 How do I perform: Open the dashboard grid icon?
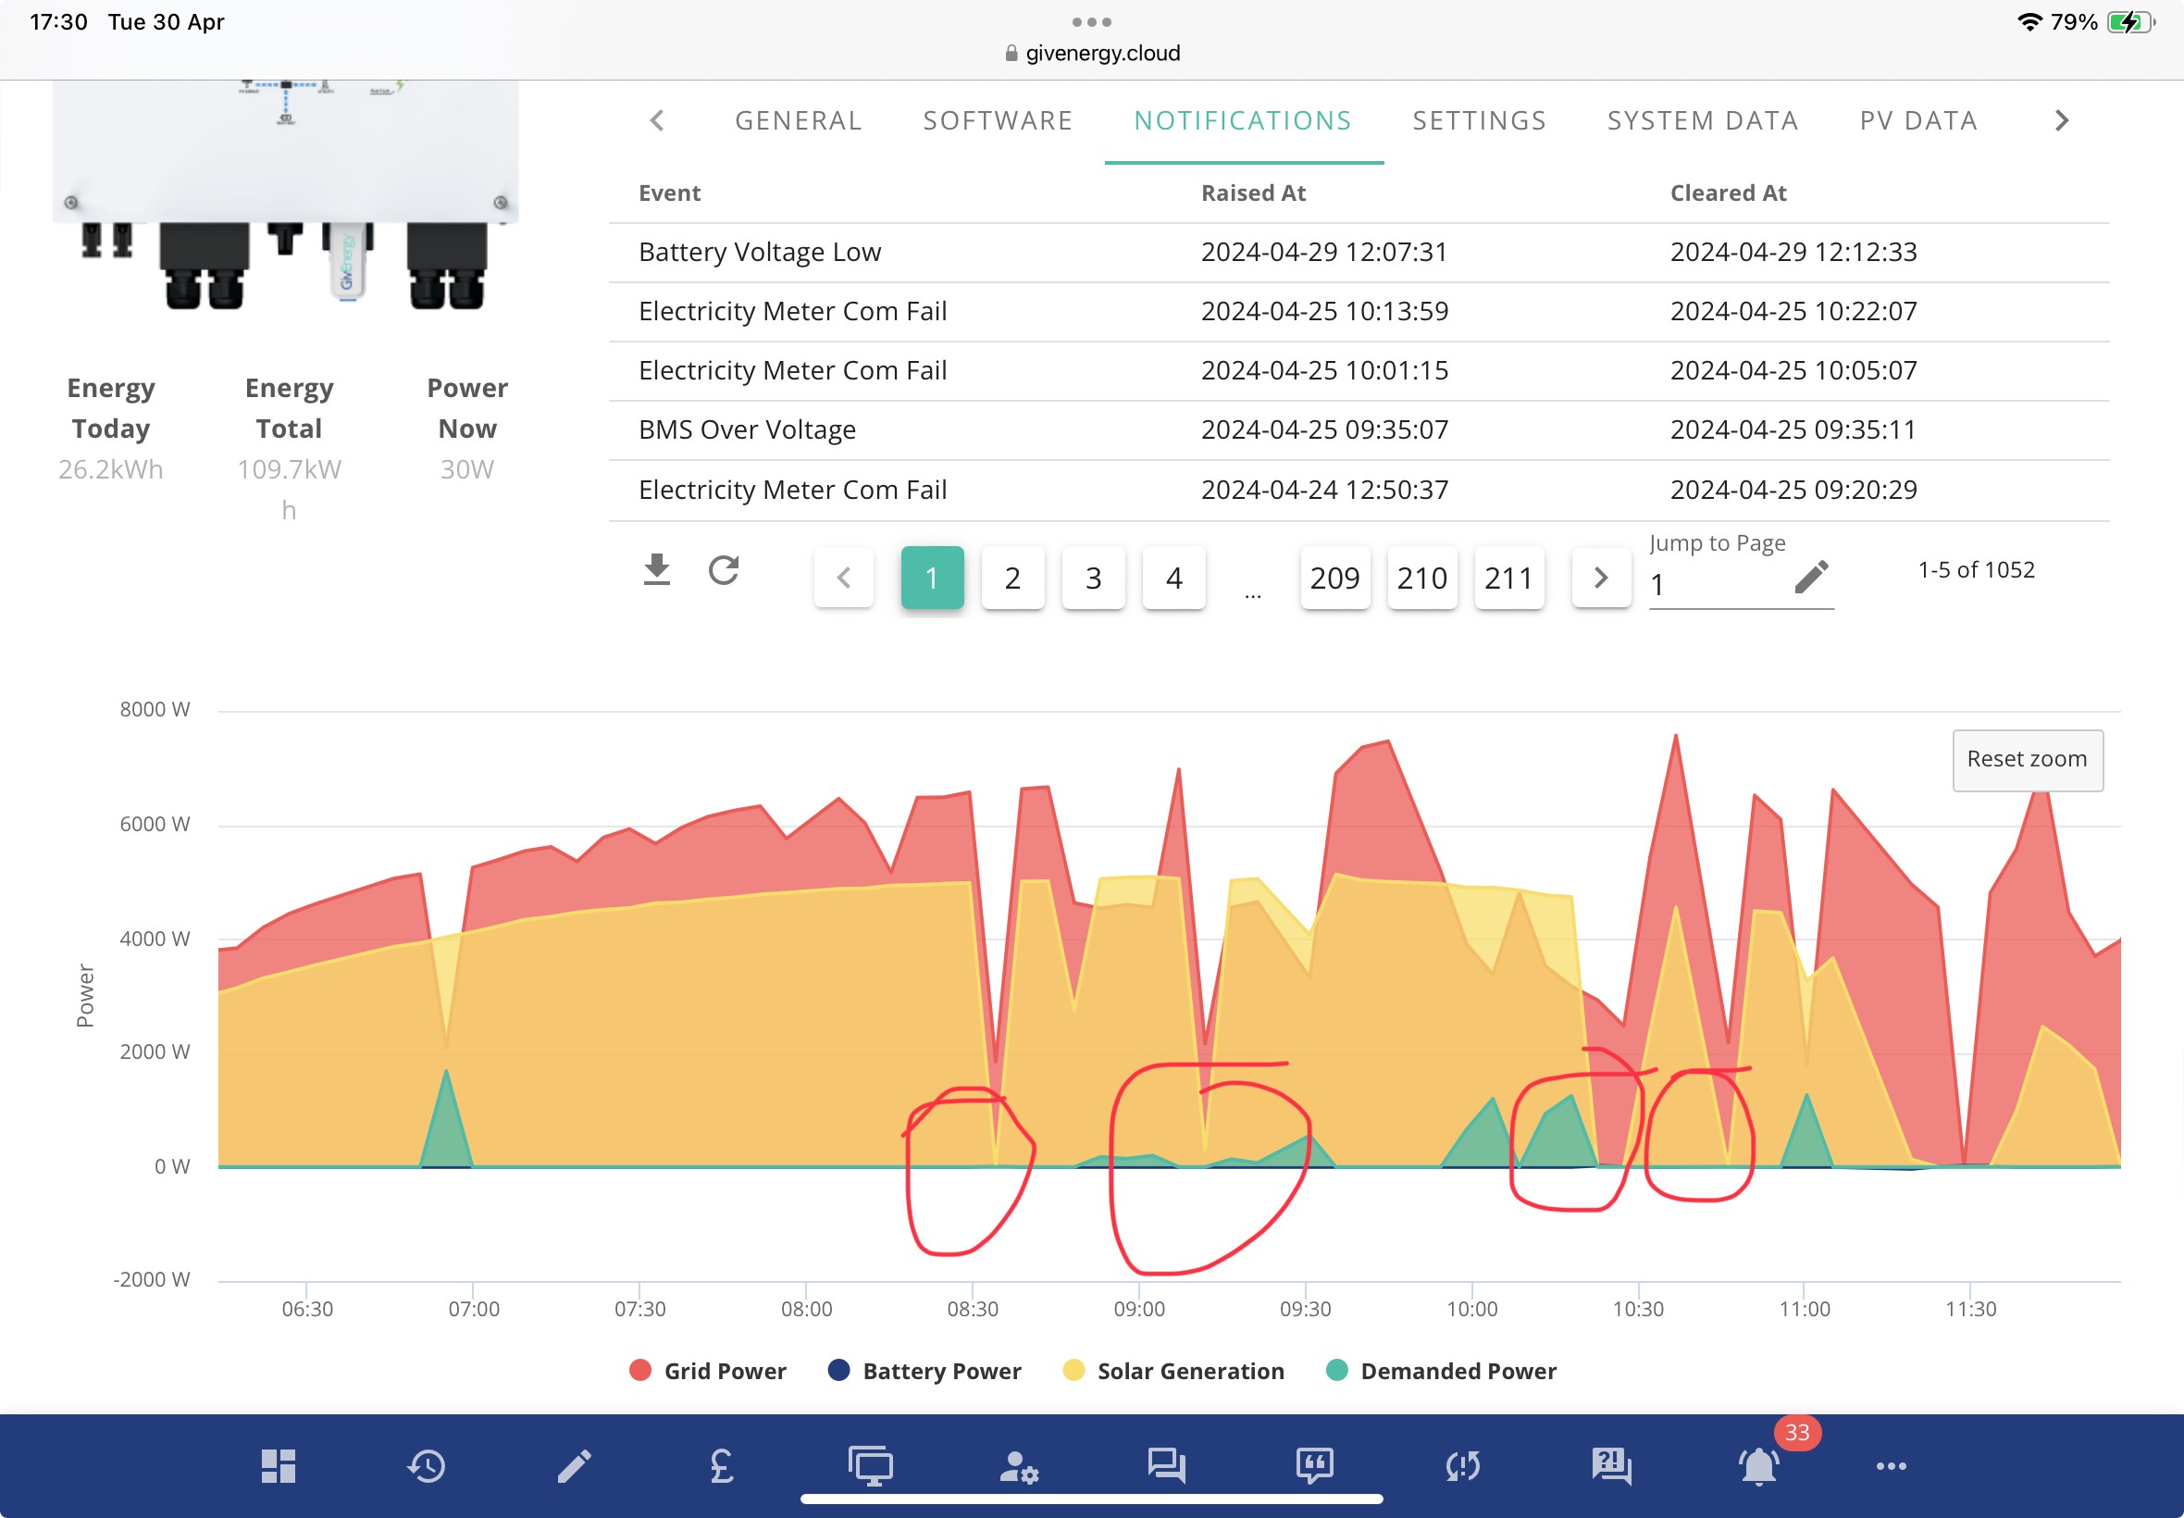pyautogui.click(x=279, y=1465)
